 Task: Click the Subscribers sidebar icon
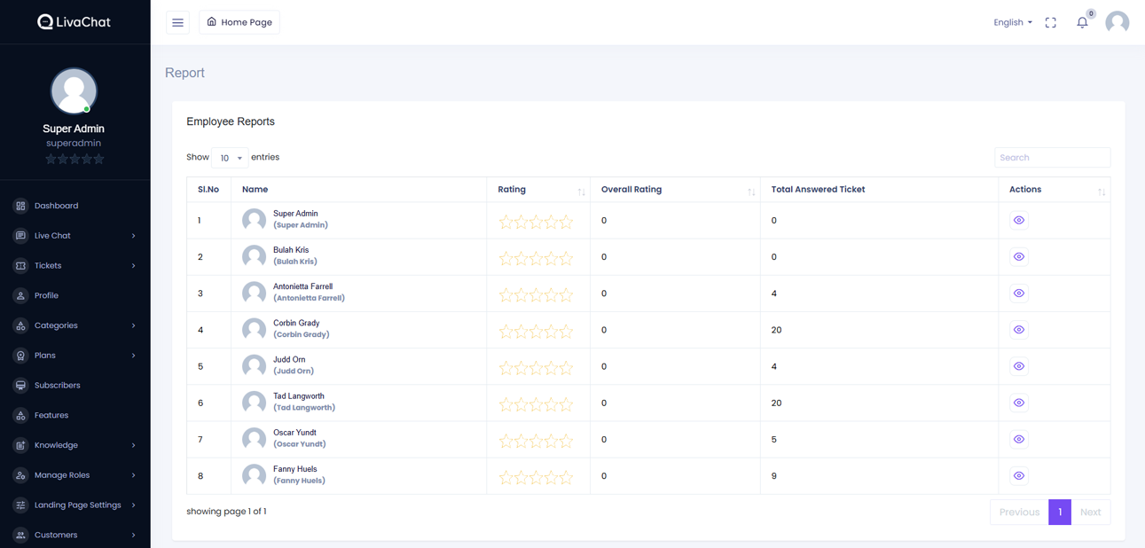click(x=20, y=386)
